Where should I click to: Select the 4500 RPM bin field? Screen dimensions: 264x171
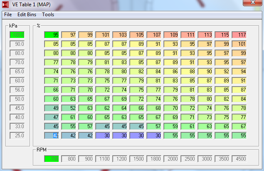coord(239,159)
